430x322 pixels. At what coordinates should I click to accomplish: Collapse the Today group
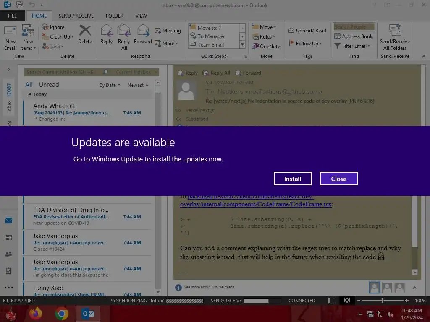click(29, 94)
